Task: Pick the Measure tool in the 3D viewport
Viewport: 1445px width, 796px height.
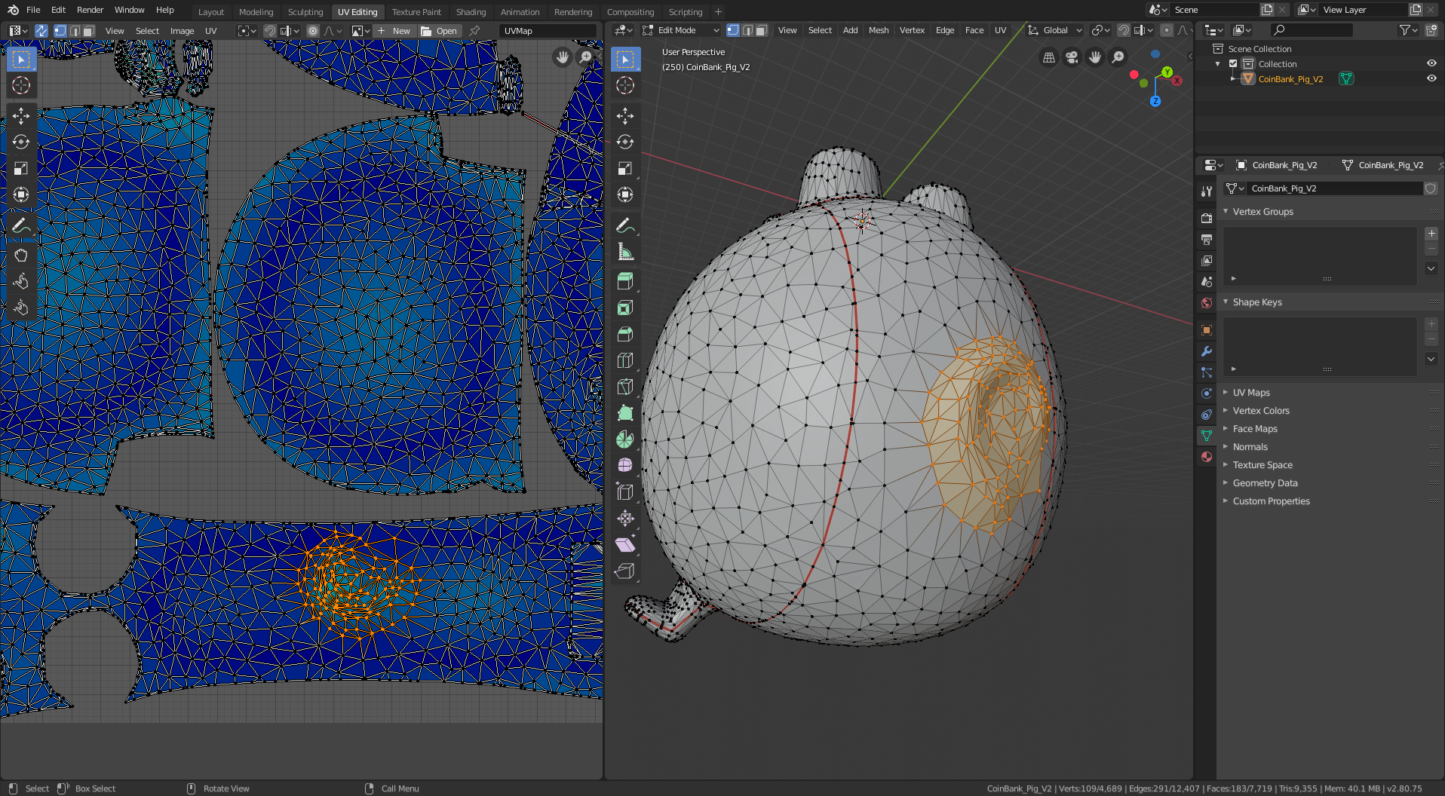Action: (x=625, y=252)
